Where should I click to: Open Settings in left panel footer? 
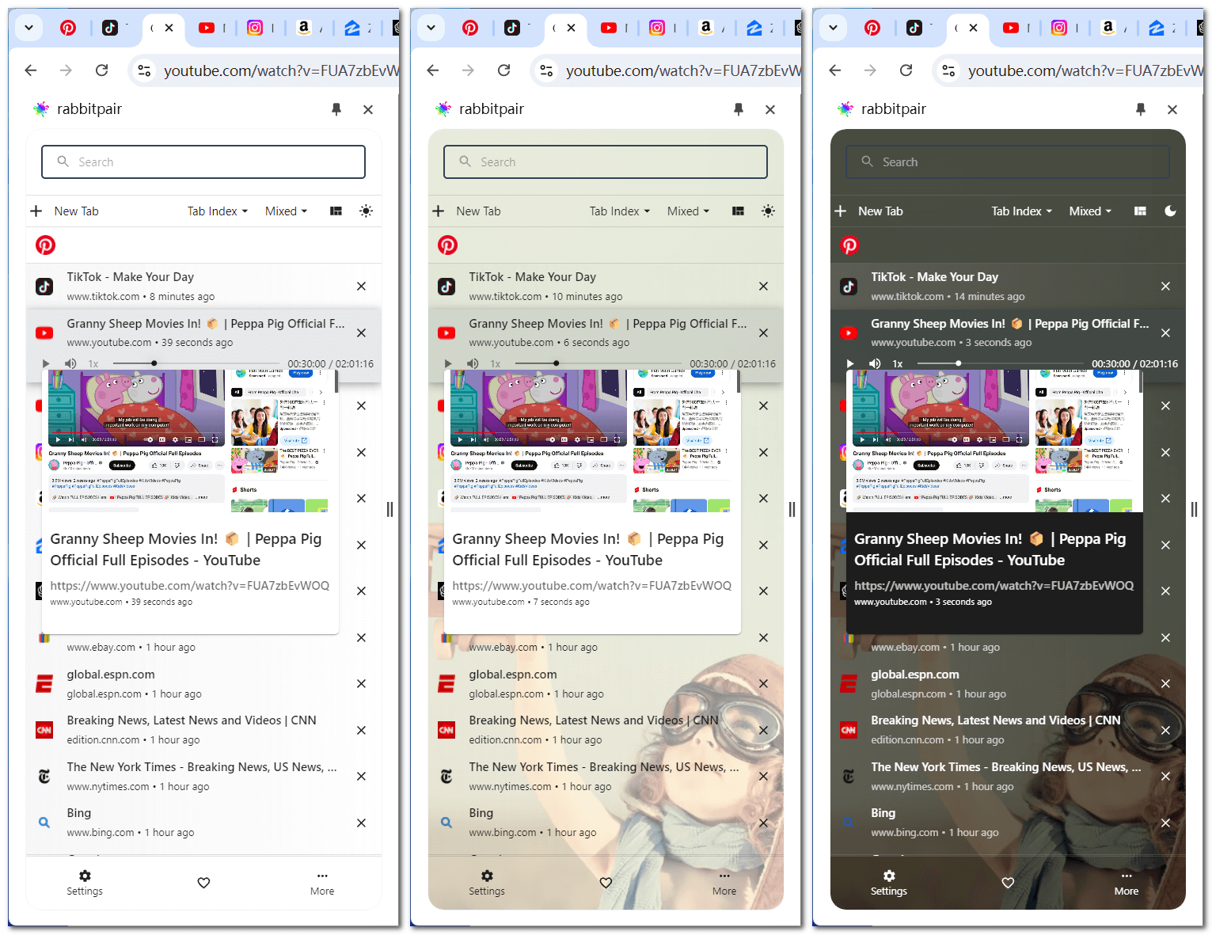pyautogui.click(x=85, y=883)
